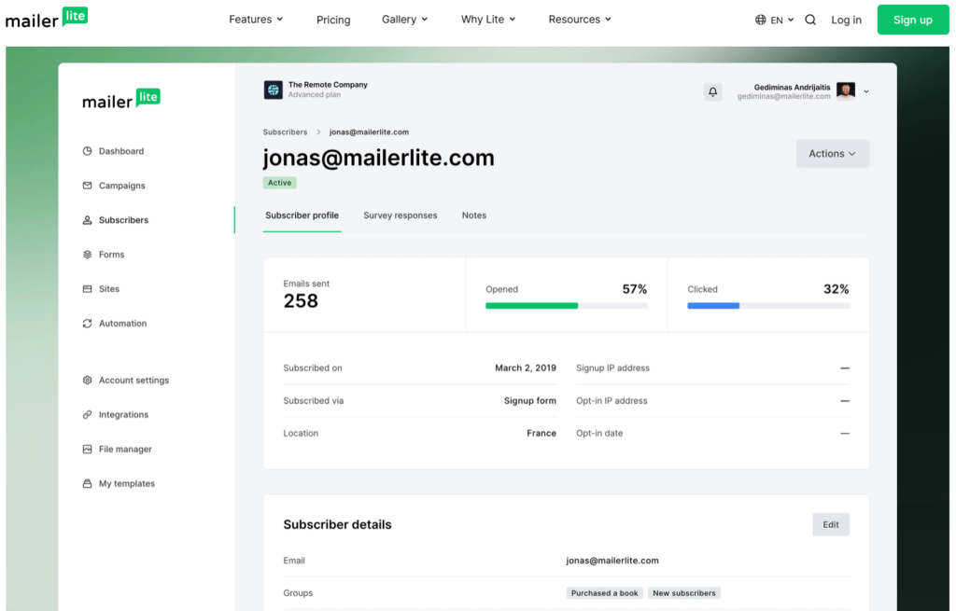Switch to Survey responses tab
This screenshot has height=611, width=956.
click(400, 215)
